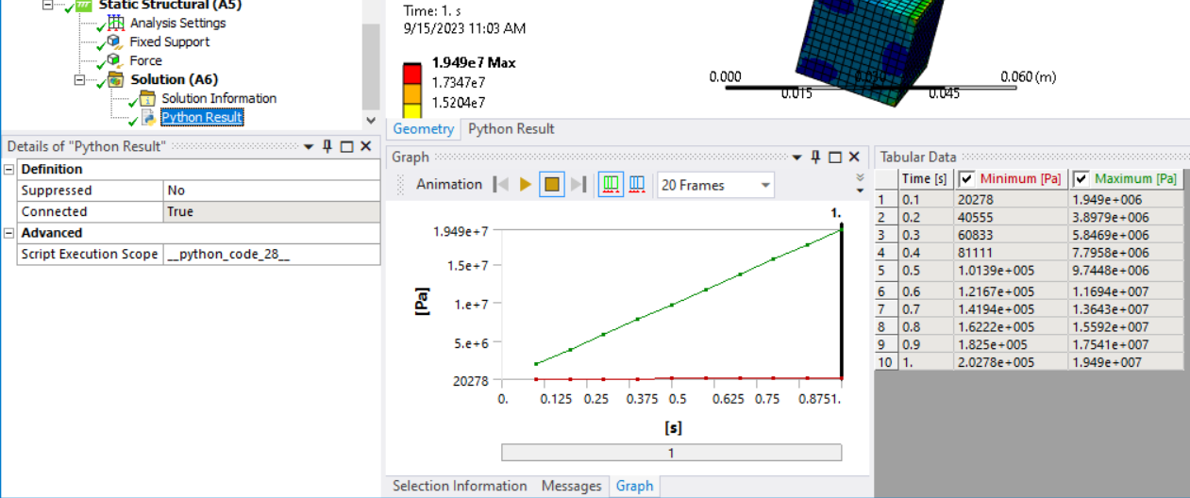Screen dimensions: 1190x498
Task: Select Solution Information tree item
Action: pos(219,98)
